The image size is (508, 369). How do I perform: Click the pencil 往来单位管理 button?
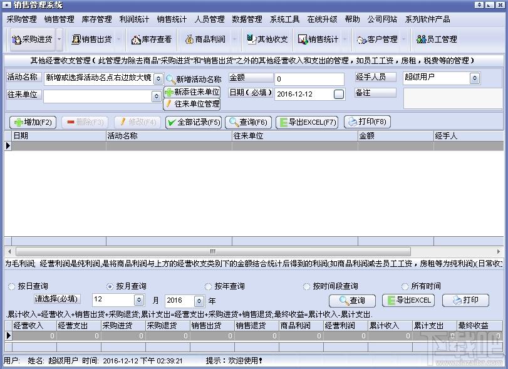(x=192, y=104)
